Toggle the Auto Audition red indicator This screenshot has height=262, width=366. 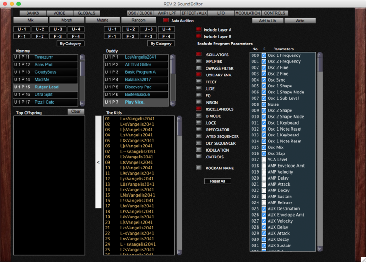pos(166,21)
